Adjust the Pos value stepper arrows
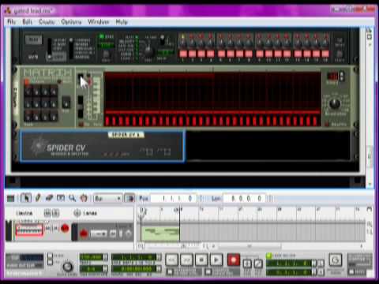This screenshot has width=379, height=284. [x=201, y=198]
